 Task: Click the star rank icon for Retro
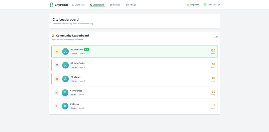coord(57,106)
